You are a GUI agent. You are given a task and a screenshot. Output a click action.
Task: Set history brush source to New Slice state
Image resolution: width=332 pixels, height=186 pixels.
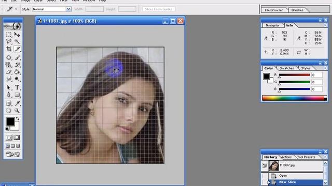(x=265, y=182)
